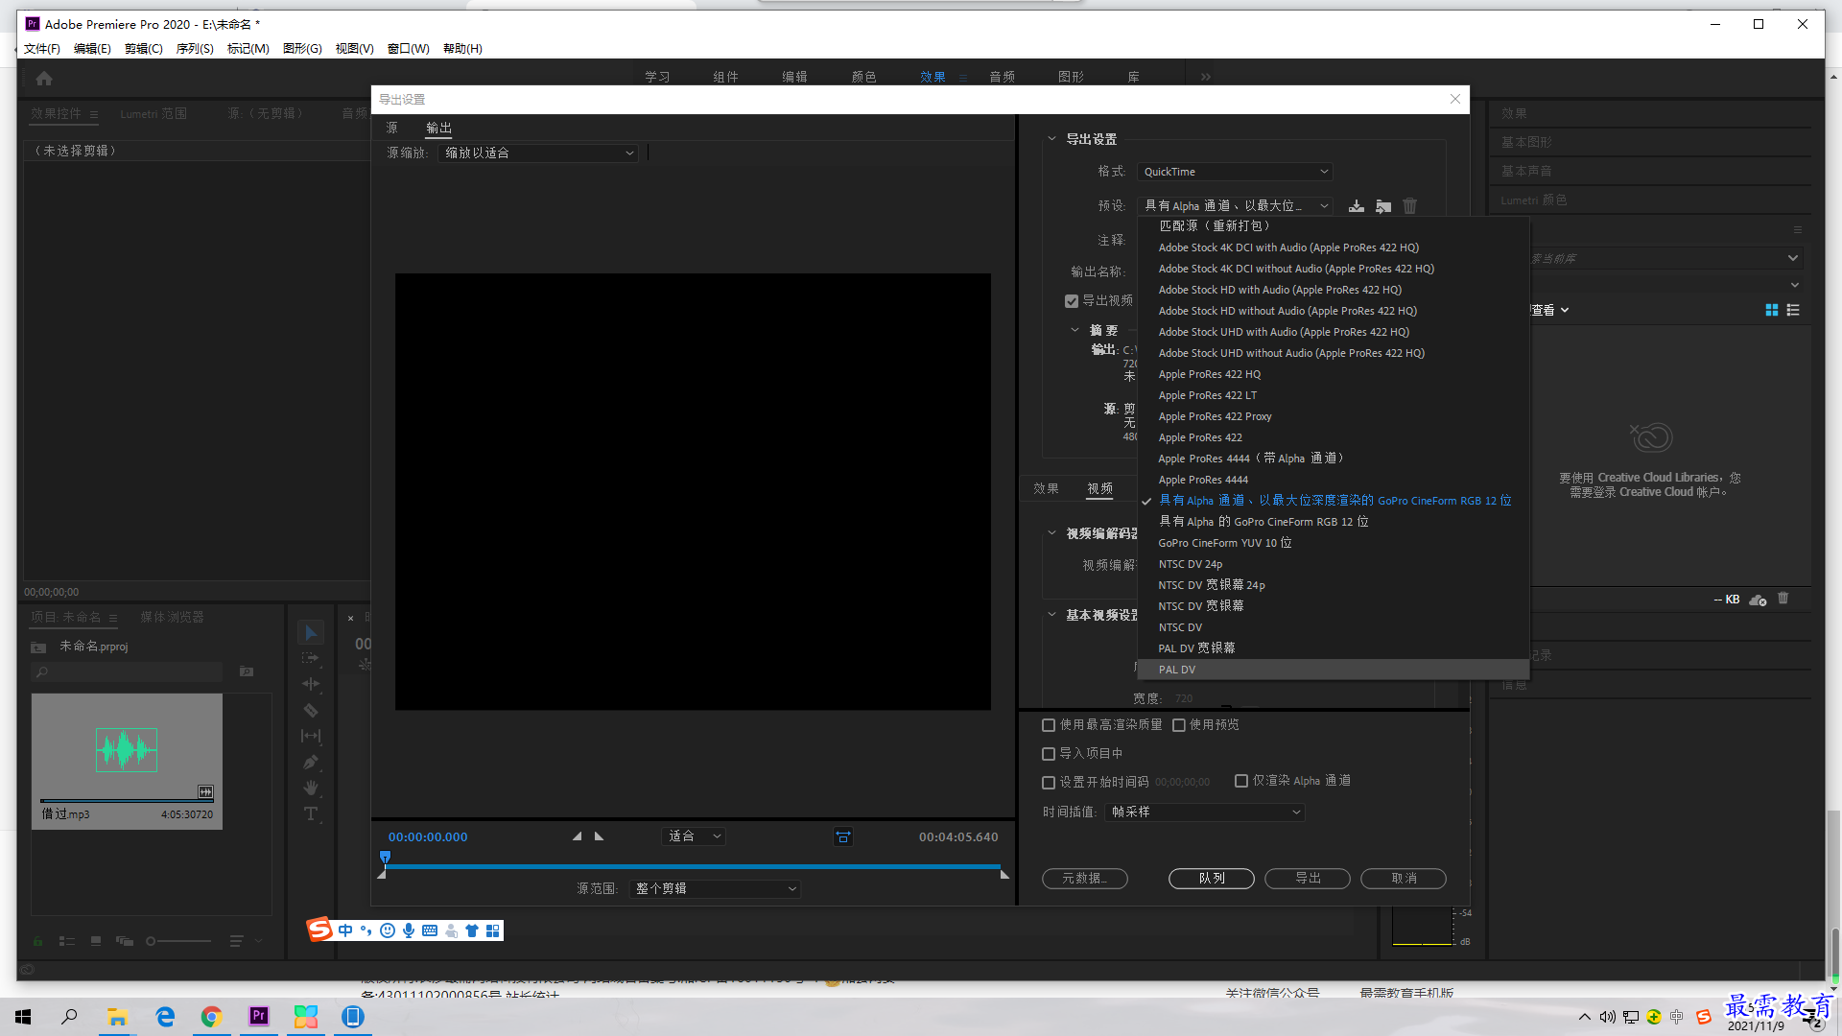Open the Windows Start menu
Screen dimensions: 1842x1036
pyautogui.click(x=23, y=1016)
